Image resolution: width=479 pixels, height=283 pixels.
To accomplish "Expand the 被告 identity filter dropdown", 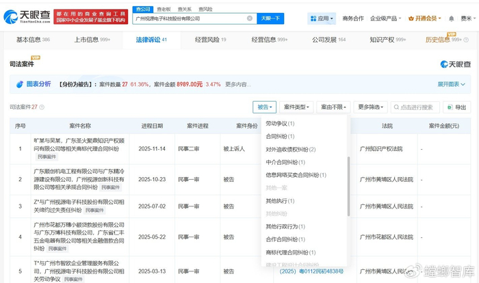I will pyautogui.click(x=265, y=107).
